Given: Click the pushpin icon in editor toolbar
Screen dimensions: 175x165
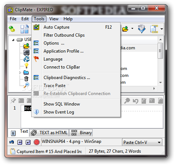Looking at the screenshot, I should click(x=13, y=101).
